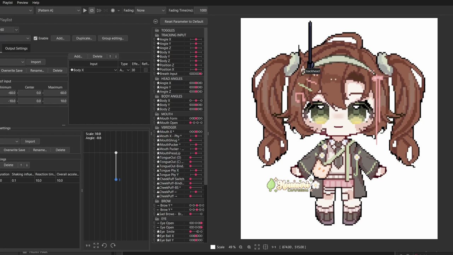Screen dimensions: 453x255
Task: Click upper Import button
Action: coord(36,62)
